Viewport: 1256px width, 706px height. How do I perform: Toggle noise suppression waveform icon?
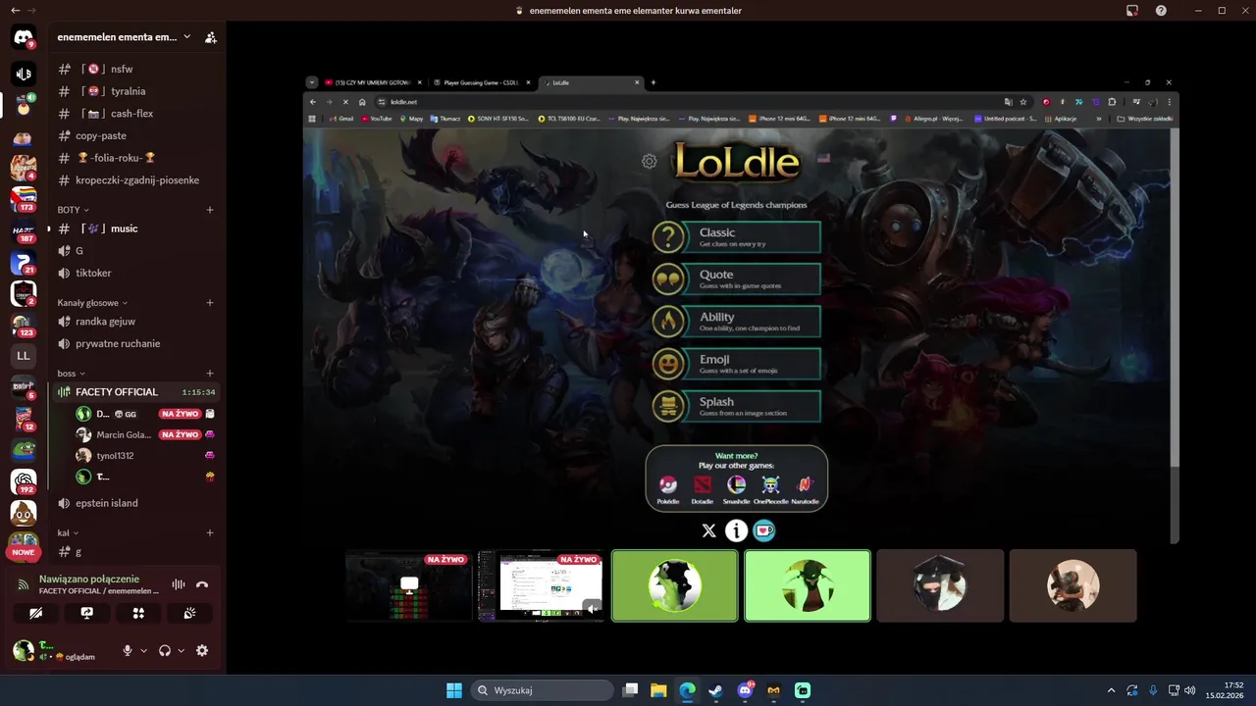179,584
